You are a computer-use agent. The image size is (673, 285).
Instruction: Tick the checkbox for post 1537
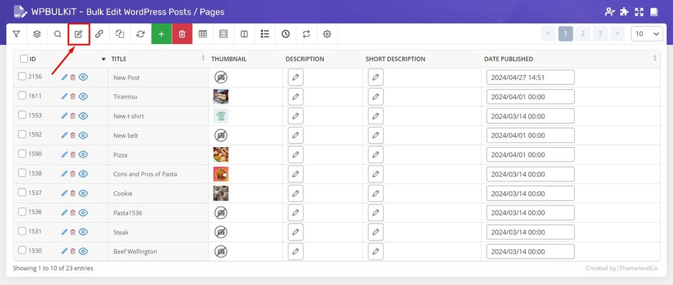tap(22, 192)
